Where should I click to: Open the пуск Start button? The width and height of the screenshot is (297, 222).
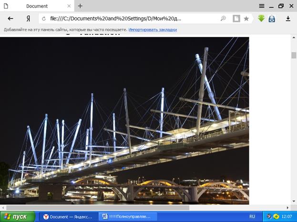[18, 217]
